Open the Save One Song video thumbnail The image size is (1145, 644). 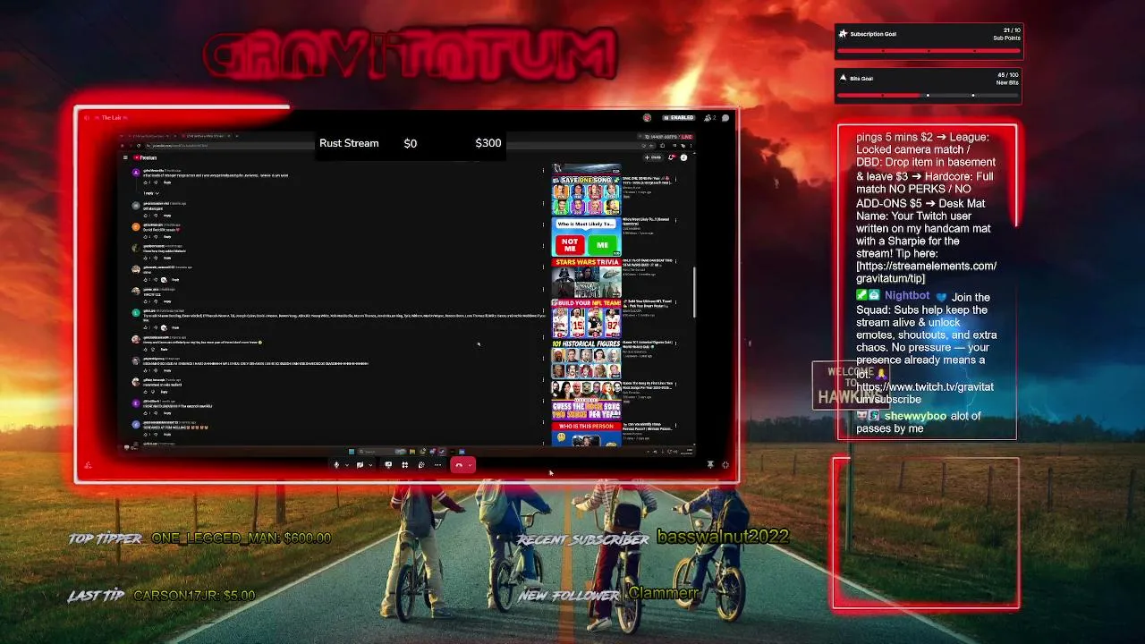(586, 195)
